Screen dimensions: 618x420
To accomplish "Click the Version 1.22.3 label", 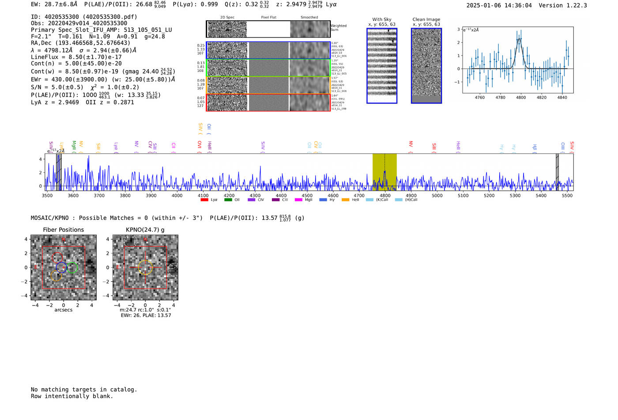I will click(x=563, y=5).
